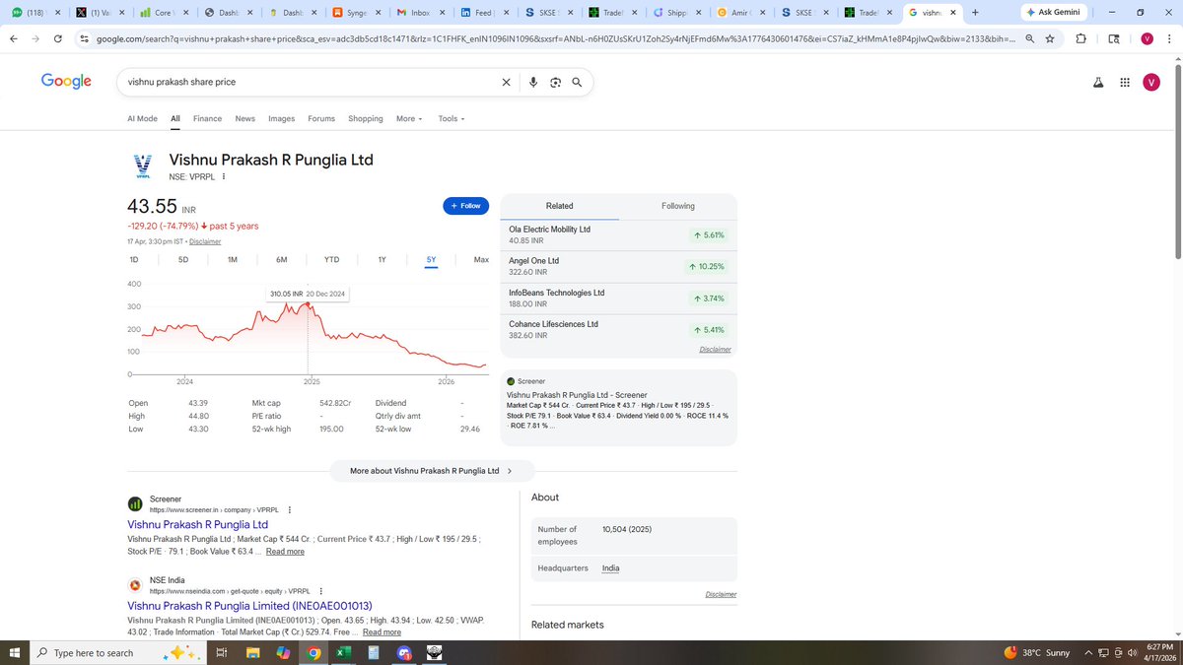
Task: Open Task View on the taskbar
Action: point(222,652)
